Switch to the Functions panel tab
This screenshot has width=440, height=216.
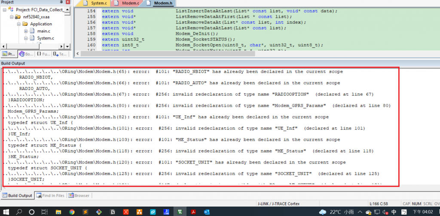click(x=43, y=54)
